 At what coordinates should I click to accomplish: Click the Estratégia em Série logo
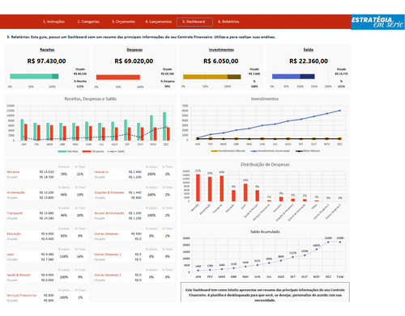(x=377, y=22)
